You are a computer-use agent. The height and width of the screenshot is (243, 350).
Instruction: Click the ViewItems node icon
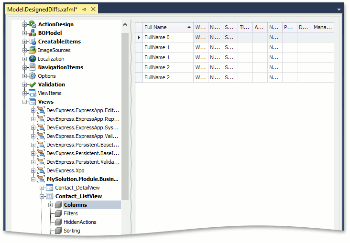point(33,93)
